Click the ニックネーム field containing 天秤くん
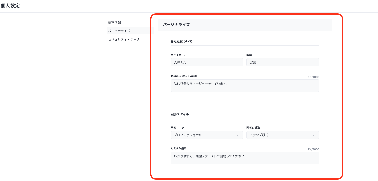378x181 pixels. (207, 62)
